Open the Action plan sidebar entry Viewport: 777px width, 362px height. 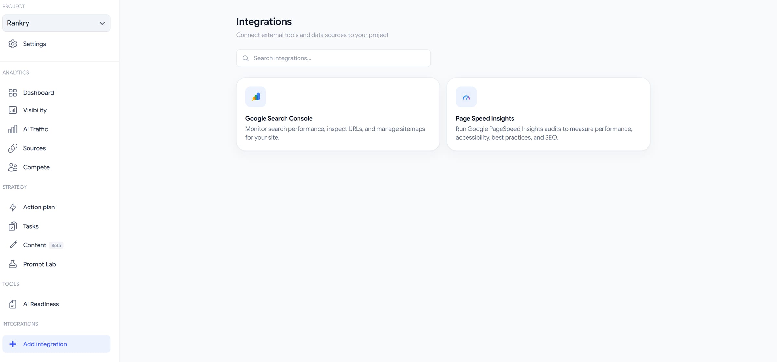click(x=56, y=207)
